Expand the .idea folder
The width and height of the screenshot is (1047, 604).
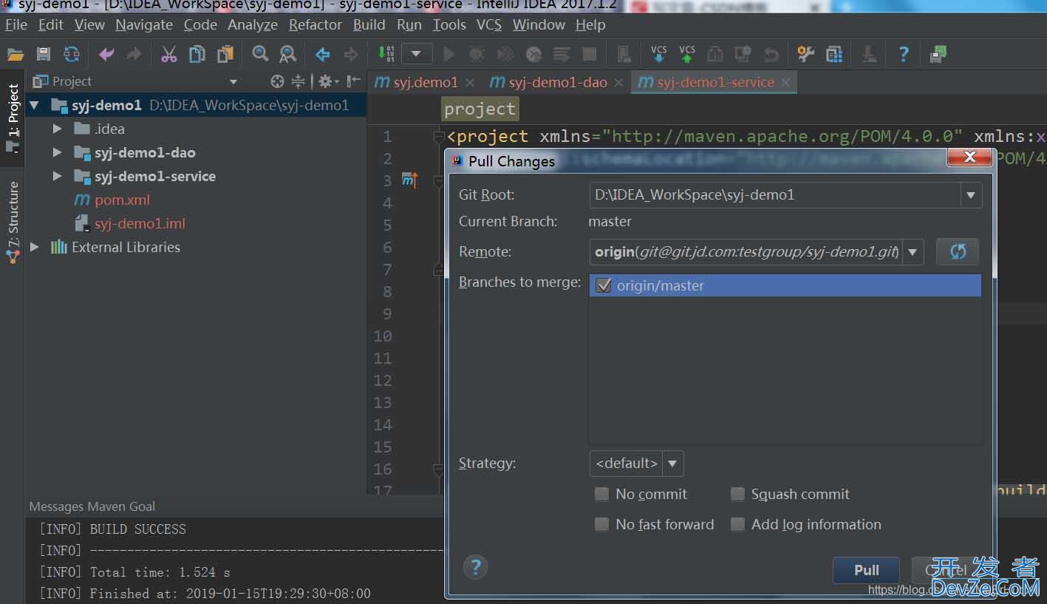pyautogui.click(x=57, y=129)
